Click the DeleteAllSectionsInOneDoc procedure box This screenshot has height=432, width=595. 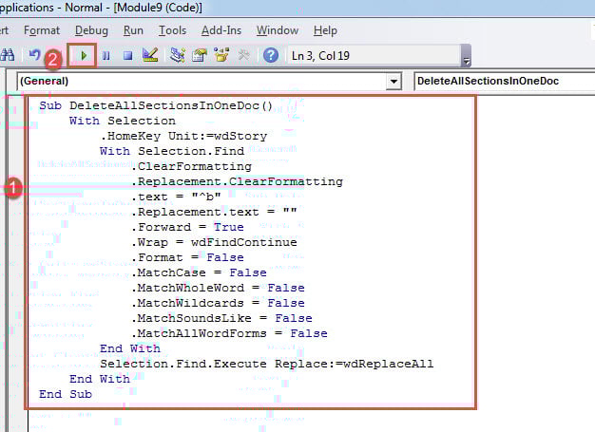tap(504, 81)
